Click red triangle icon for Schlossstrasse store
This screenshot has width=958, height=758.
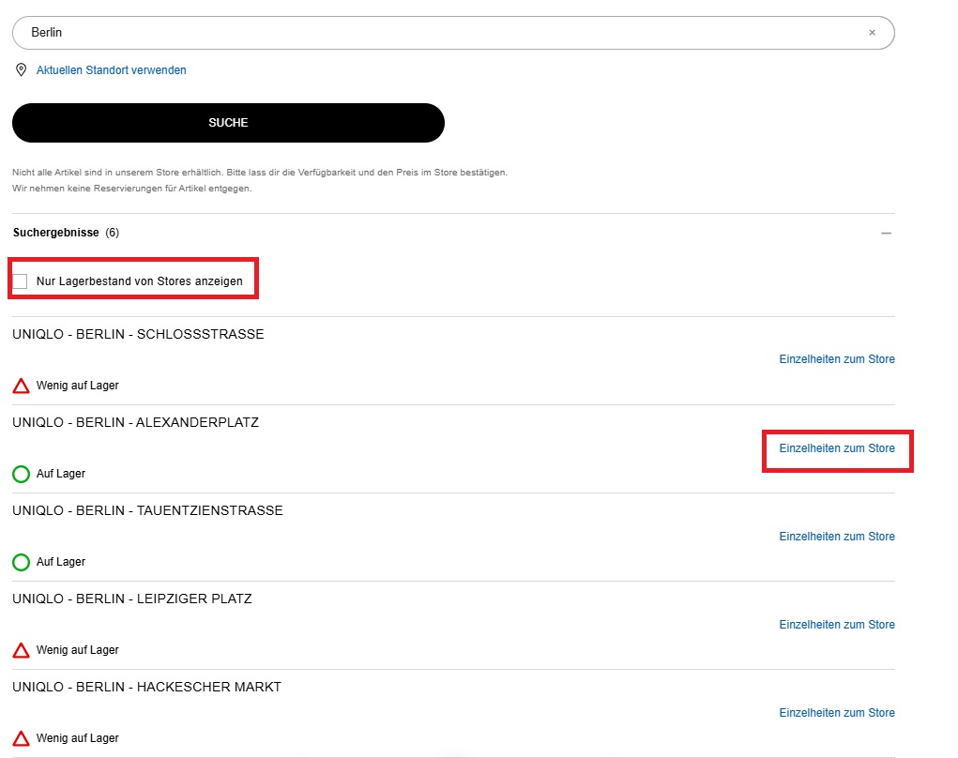tap(21, 386)
